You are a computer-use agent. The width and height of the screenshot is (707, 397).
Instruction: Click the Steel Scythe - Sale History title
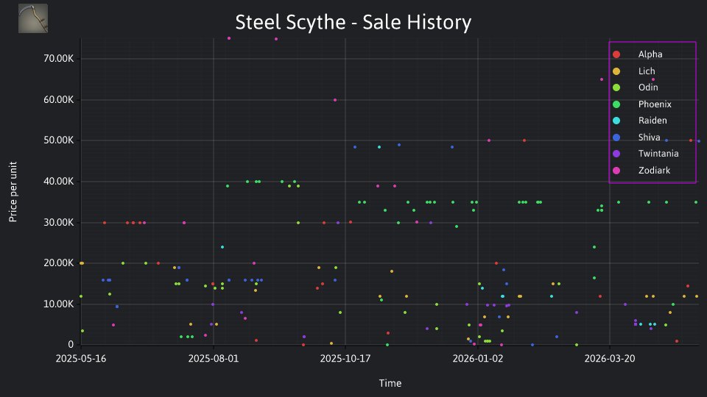click(353, 22)
